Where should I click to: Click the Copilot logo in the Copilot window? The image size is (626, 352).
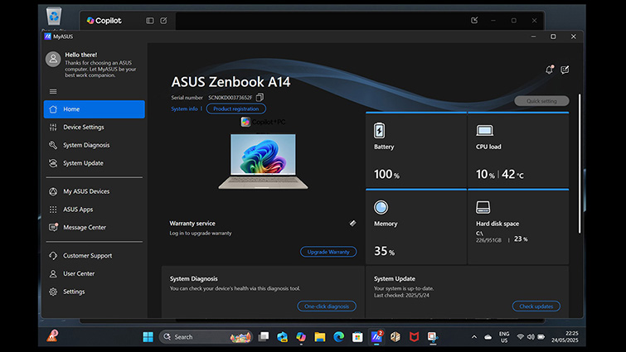tap(90, 21)
